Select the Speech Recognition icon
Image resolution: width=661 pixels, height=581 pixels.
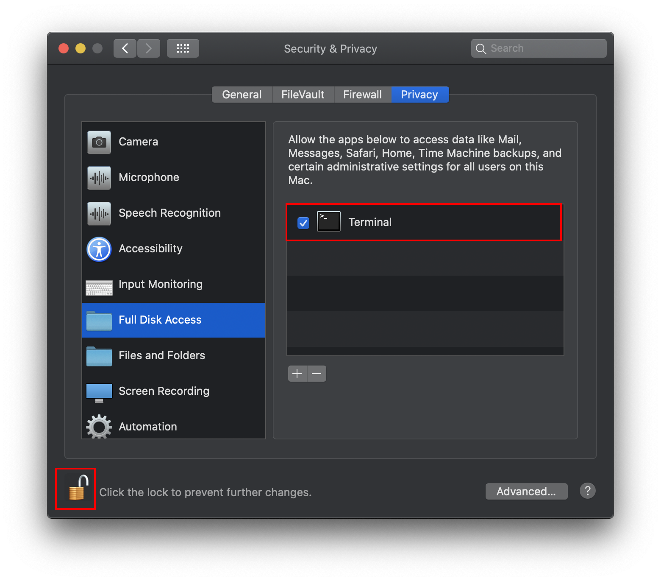[99, 213]
